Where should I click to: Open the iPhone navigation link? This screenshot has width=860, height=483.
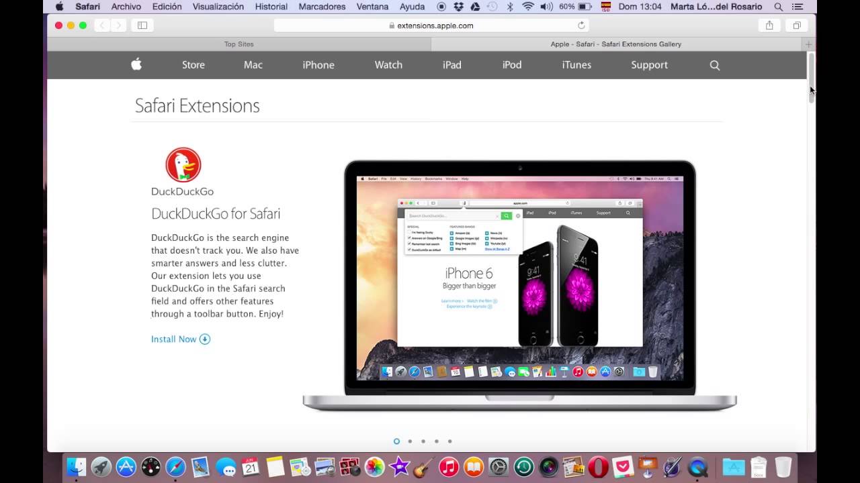(x=318, y=65)
